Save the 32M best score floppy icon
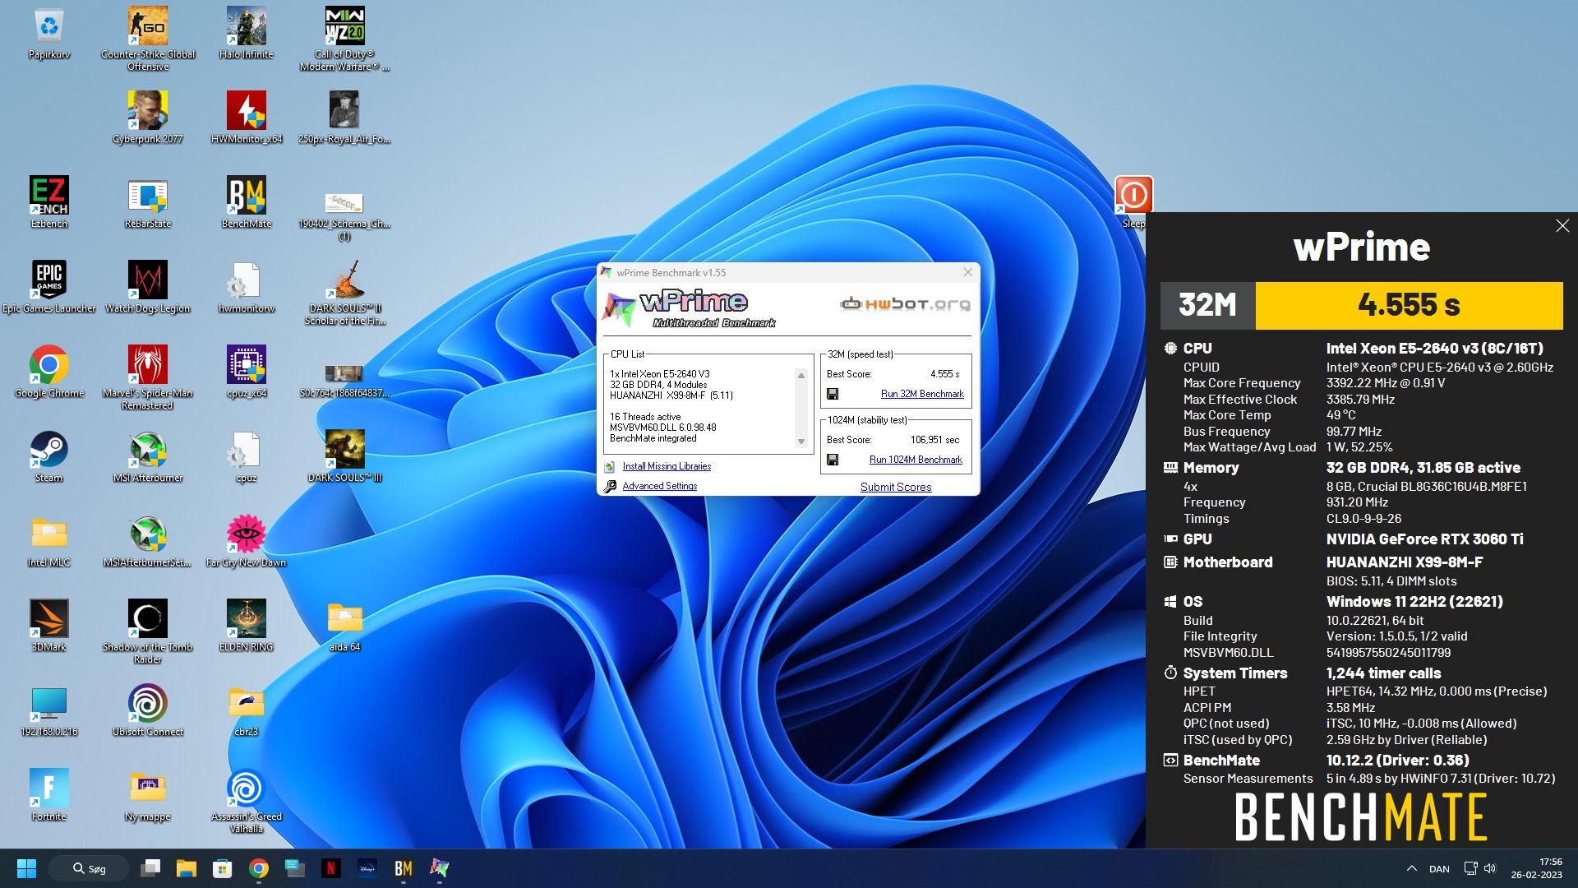Screen dimensions: 1578x888 tap(833, 394)
